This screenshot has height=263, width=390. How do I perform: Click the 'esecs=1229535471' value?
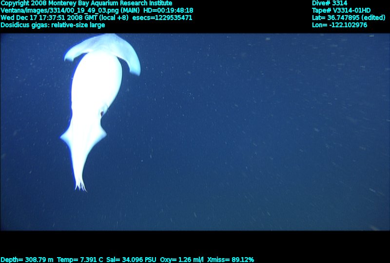162,18
